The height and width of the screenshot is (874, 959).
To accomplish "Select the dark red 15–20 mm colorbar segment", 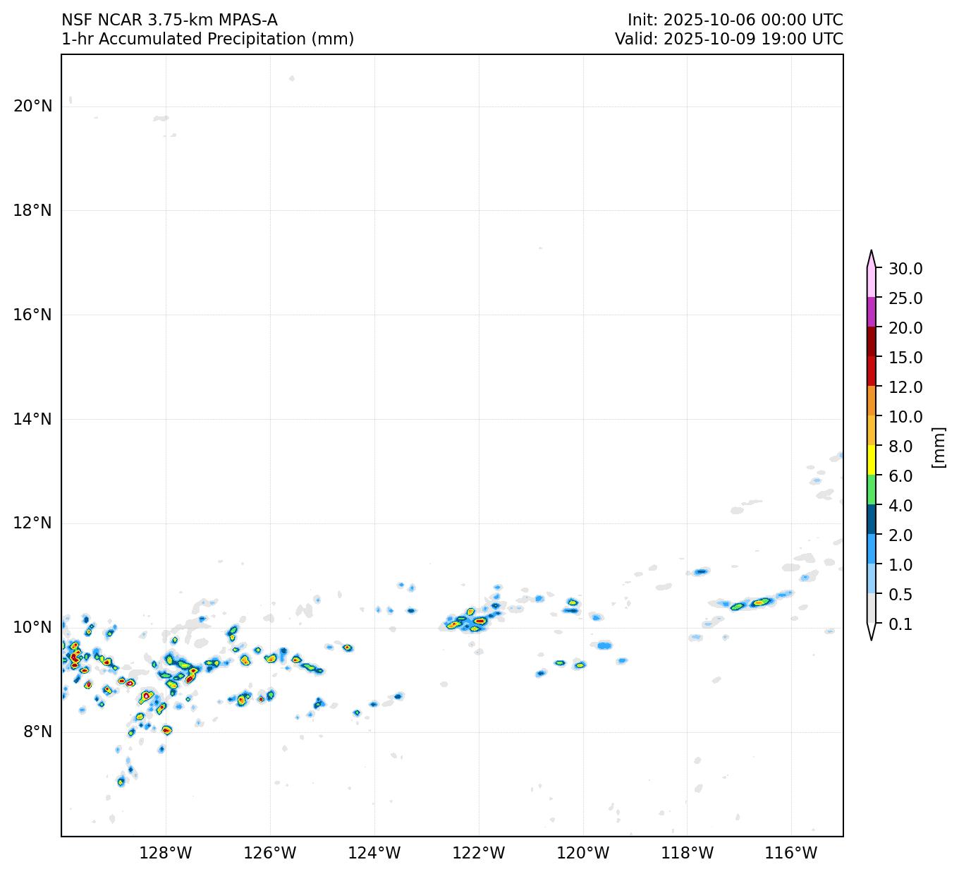I will 872,342.
